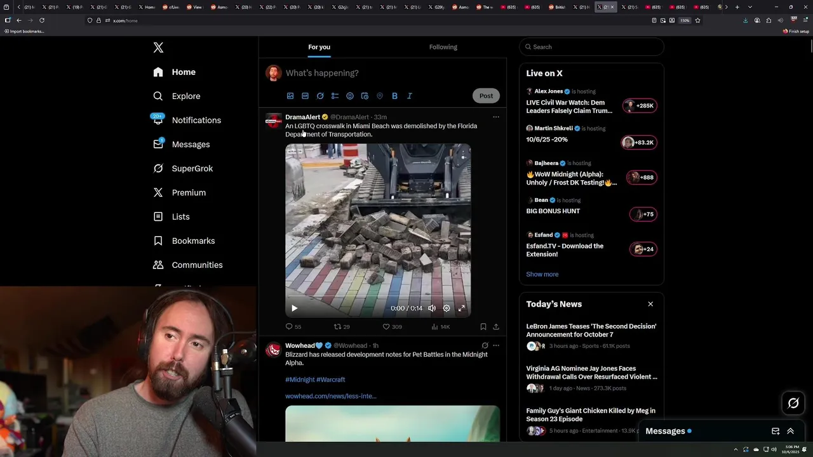The image size is (813, 457).
Task: Add media image to the new post
Action: 290,96
